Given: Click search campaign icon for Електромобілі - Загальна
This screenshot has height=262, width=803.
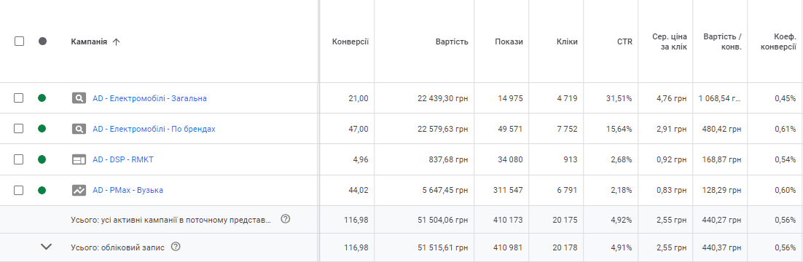Looking at the screenshot, I should click(x=79, y=98).
